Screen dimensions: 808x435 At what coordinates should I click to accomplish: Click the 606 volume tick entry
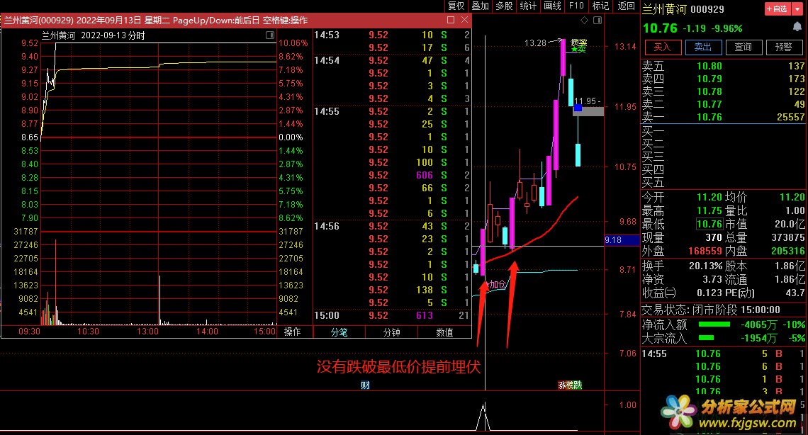click(x=425, y=175)
